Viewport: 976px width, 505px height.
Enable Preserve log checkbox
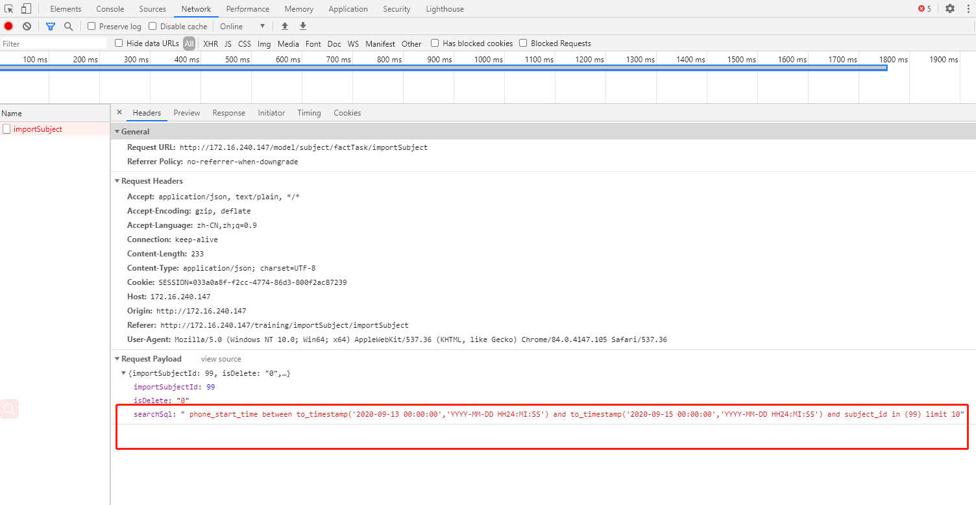[x=91, y=26]
